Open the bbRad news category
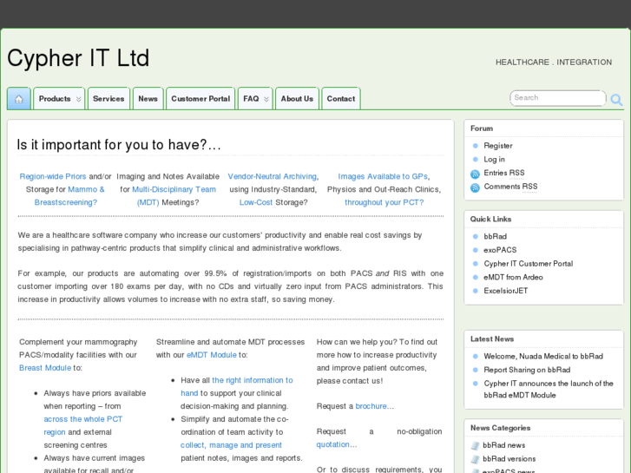This screenshot has width=631, height=473. (x=503, y=445)
